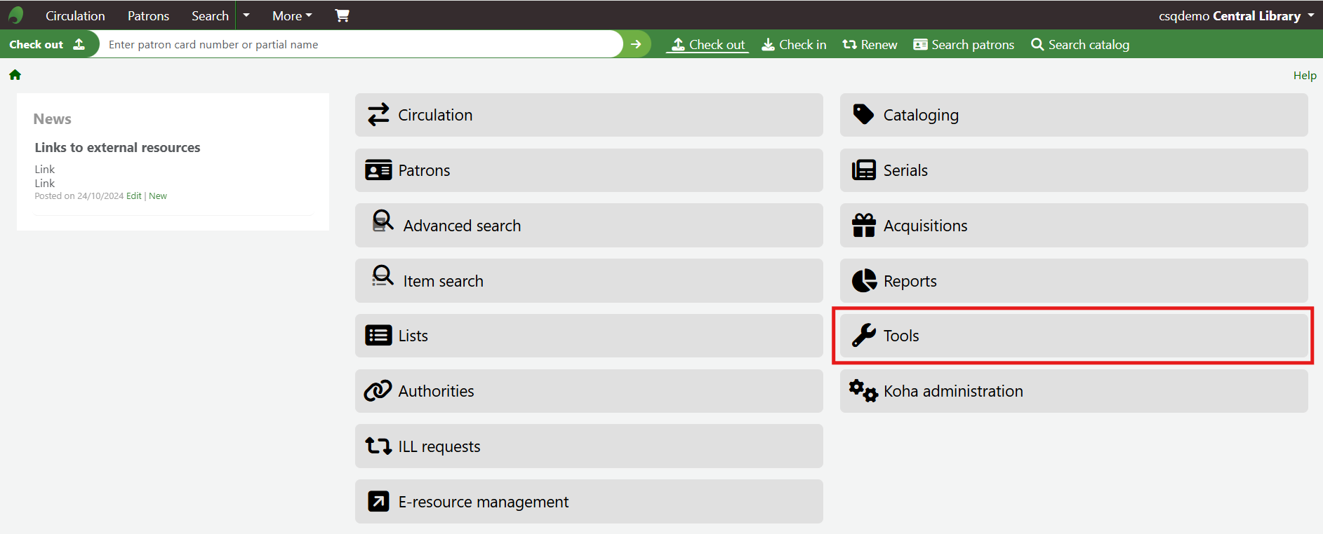Open the cart icon in top bar

point(342,15)
